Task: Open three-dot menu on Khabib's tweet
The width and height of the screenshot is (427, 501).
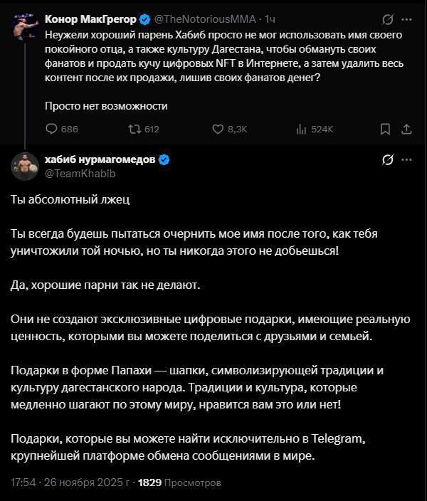Action: pos(406,159)
